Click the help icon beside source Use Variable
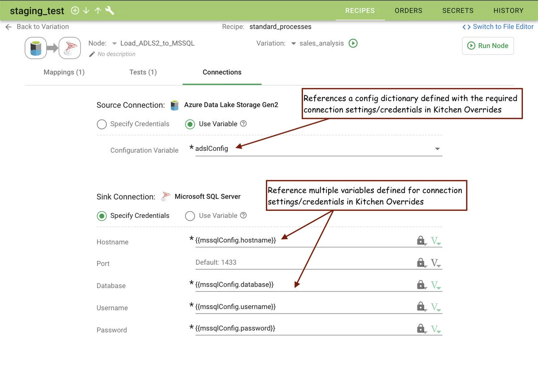This screenshot has height=365, width=538. (x=243, y=124)
